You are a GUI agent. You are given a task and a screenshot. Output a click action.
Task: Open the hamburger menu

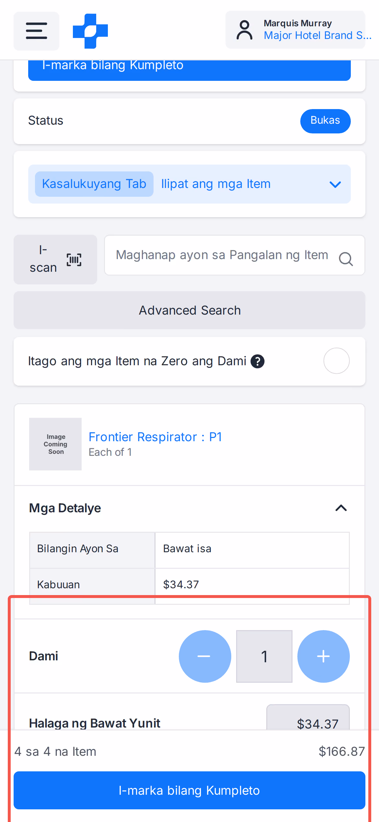point(36,31)
